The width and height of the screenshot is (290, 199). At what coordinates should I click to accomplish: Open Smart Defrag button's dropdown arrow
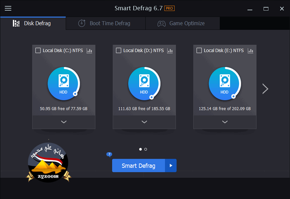[171, 165]
